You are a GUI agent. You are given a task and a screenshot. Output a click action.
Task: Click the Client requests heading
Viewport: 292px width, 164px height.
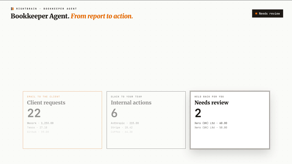(x=46, y=103)
